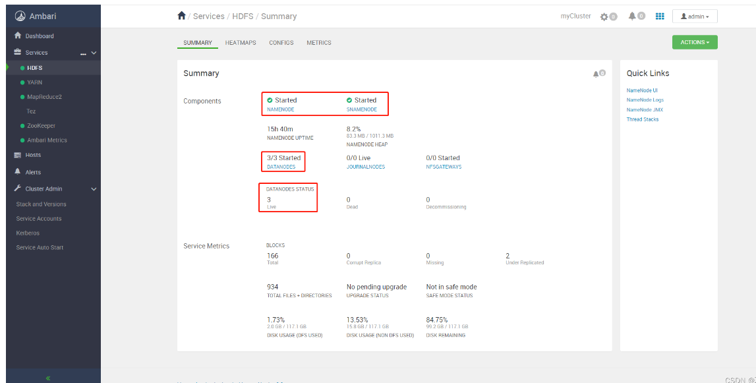
Task: Open the admin user dropdown
Action: pyautogui.click(x=695, y=16)
